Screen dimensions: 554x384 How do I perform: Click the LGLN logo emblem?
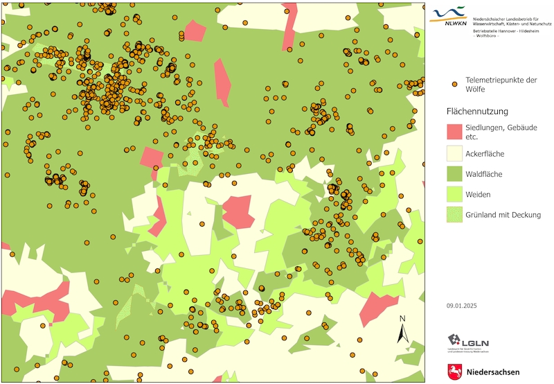click(x=456, y=342)
